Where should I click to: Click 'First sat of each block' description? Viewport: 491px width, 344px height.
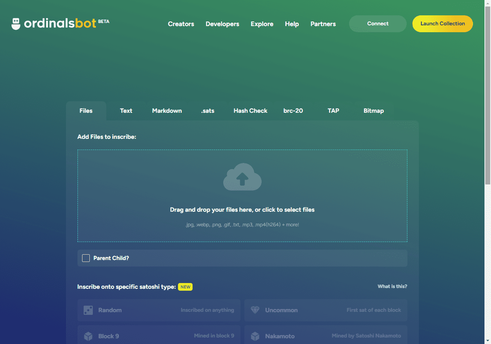[374, 310]
